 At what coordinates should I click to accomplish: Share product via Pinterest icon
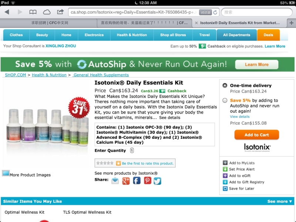(147, 181)
